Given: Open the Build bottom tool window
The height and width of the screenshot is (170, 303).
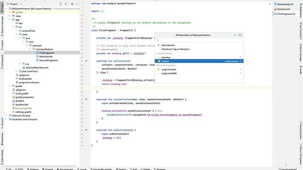Looking at the screenshot, I should [134, 169].
